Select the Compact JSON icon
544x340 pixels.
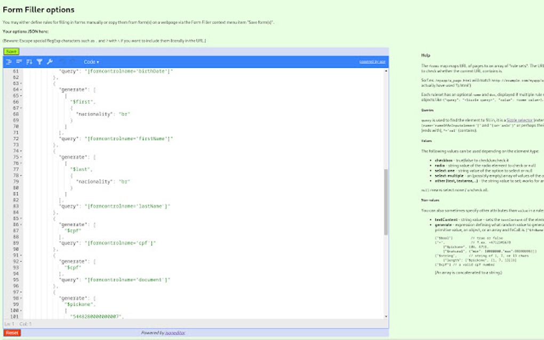19,62
